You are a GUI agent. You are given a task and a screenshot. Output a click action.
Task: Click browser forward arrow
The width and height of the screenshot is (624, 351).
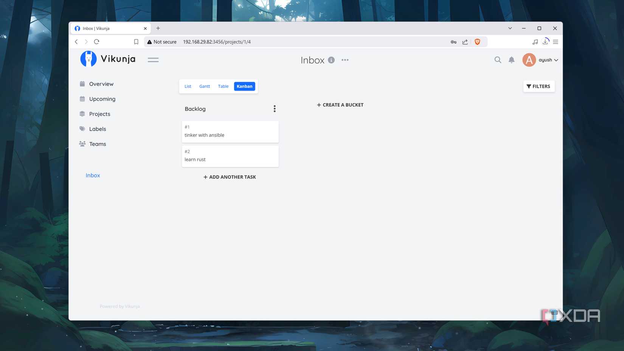coord(86,42)
